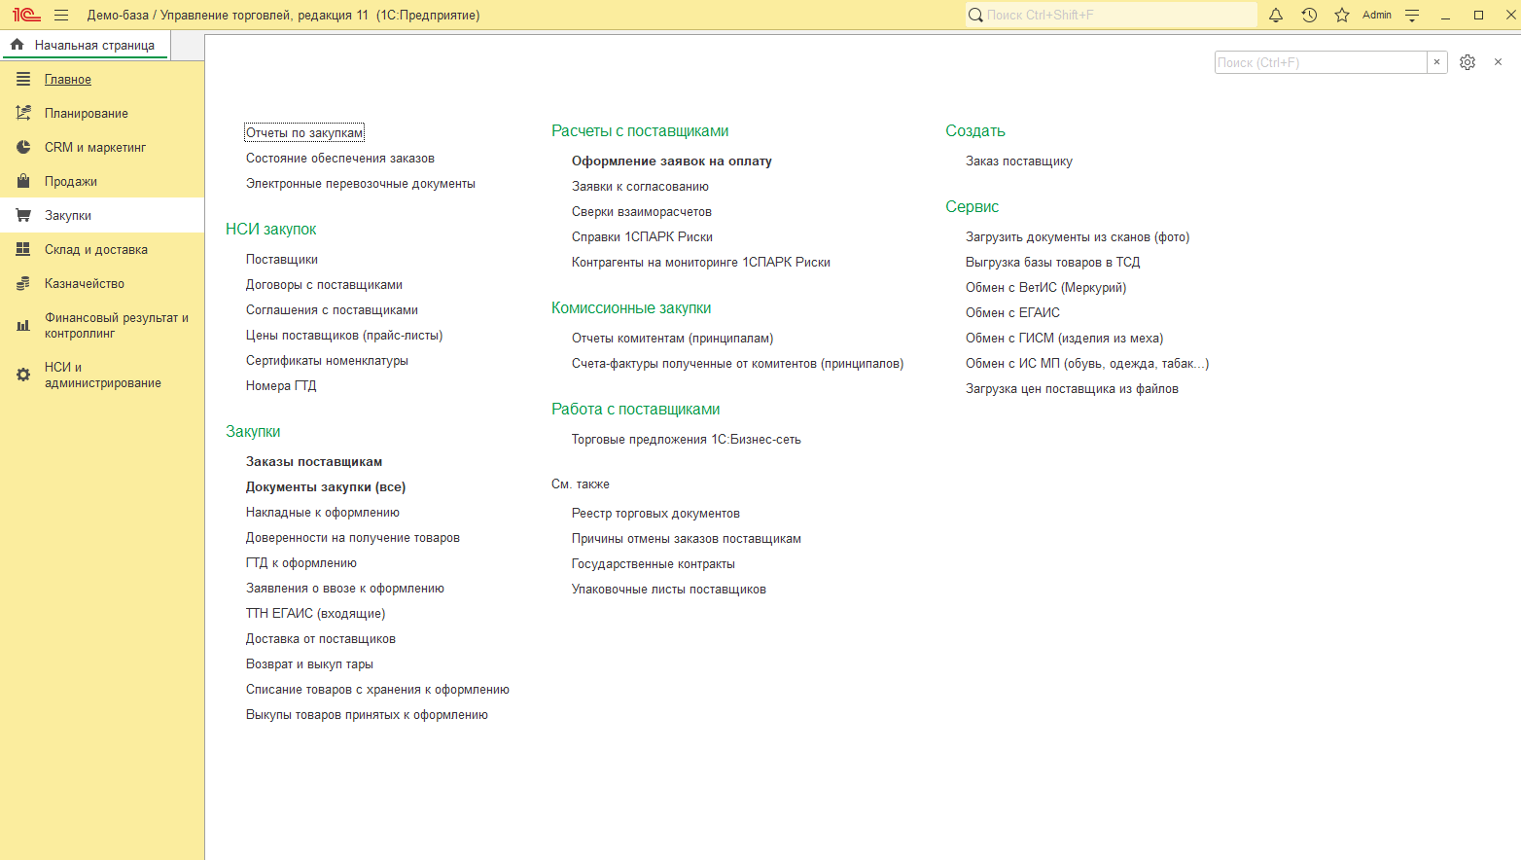Open the 1C main menu logo
Viewport: 1521px width, 860px height.
click(x=26, y=15)
